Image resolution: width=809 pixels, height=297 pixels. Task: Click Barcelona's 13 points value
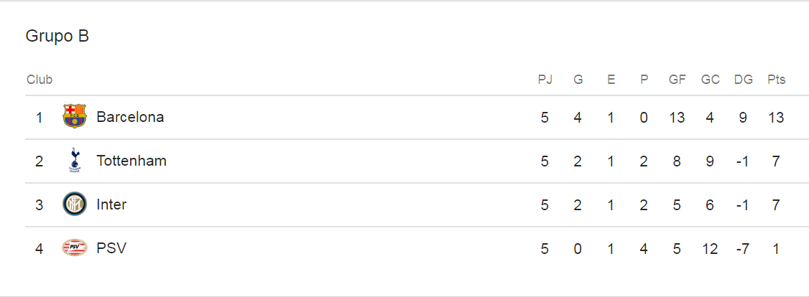click(776, 117)
